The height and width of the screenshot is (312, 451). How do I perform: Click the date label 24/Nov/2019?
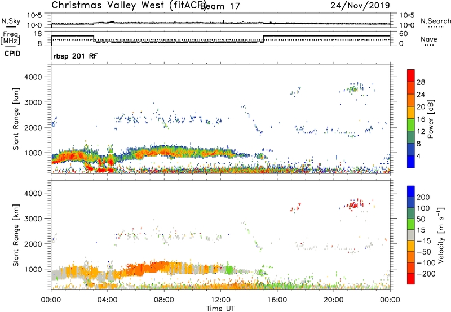point(360,5)
